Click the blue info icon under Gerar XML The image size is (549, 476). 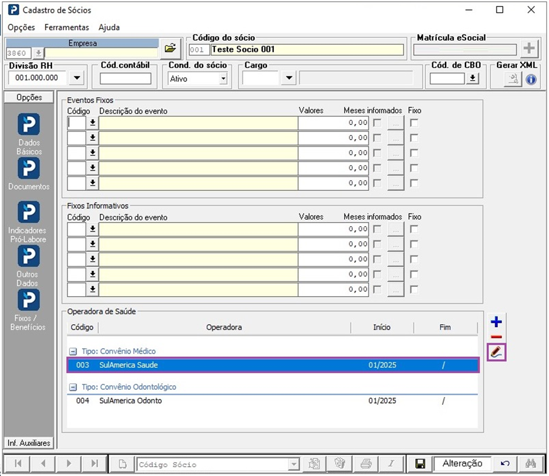[x=531, y=79]
